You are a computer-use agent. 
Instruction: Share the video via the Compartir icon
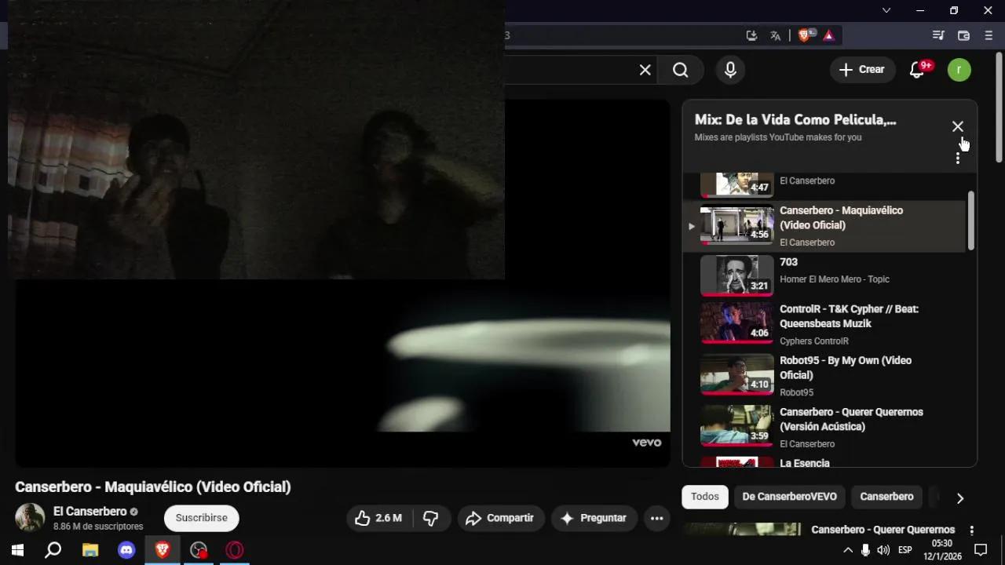tap(501, 518)
